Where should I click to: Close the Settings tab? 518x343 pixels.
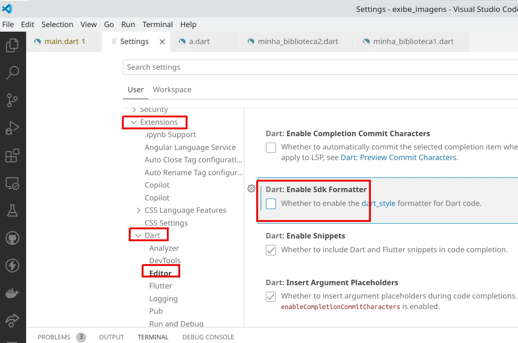click(x=162, y=42)
